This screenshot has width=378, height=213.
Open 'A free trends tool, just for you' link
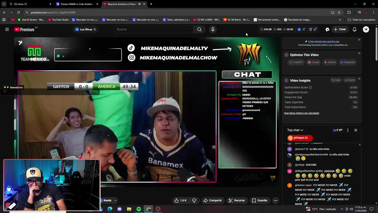pyautogui.click(x=324, y=41)
